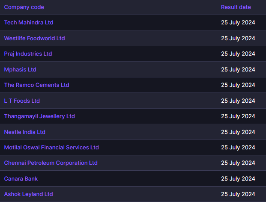Select the result date in L T Foods row
Image resolution: width=266 pixels, height=202 pixels.
tap(238, 101)
